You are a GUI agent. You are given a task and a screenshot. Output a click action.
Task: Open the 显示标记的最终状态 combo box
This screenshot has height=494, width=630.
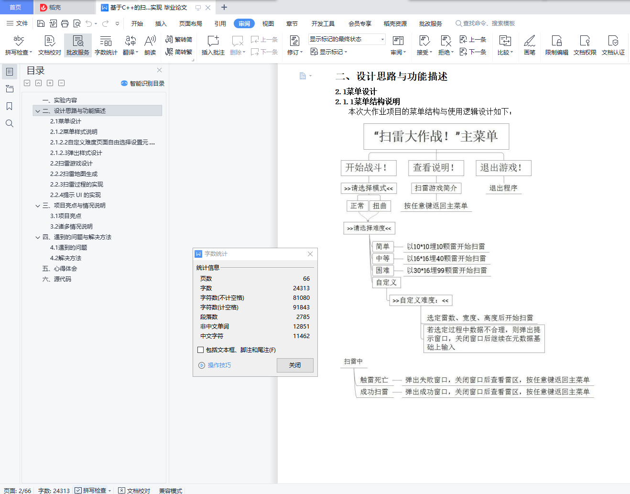[347, 39]
